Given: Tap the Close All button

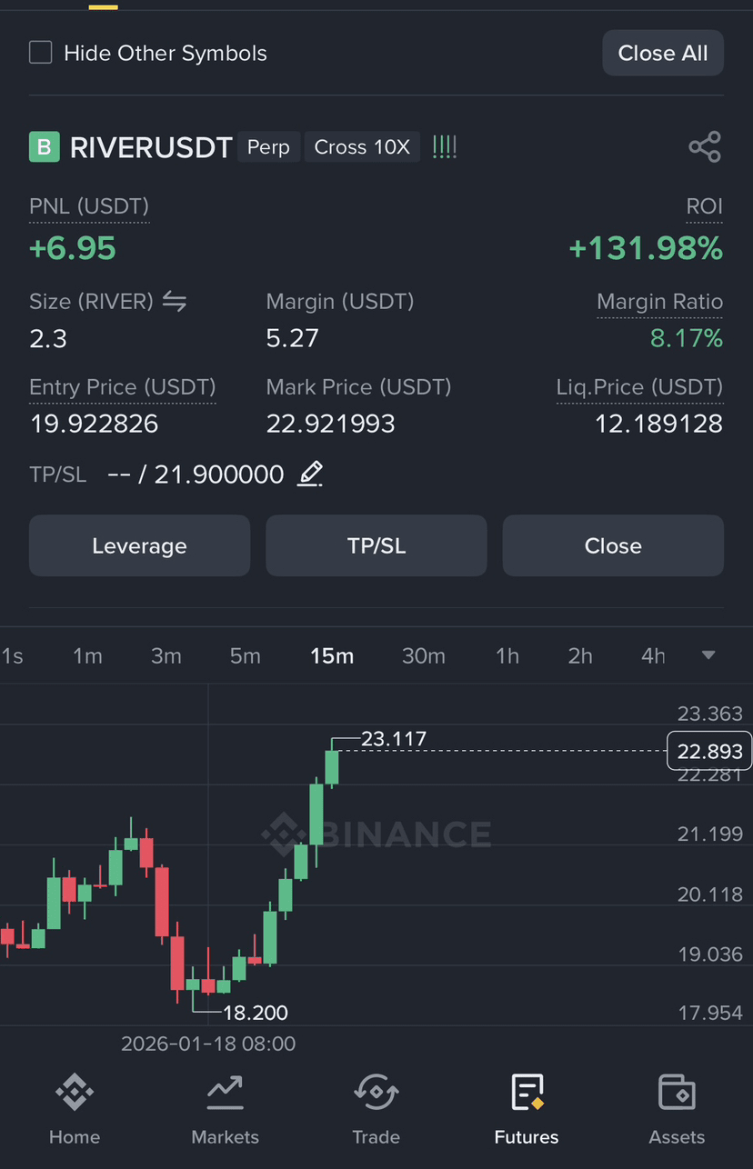Looking at the screenshot, I should click(663, 53).
